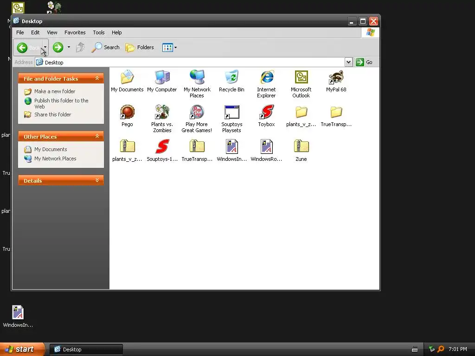Viewport: 475px width, 356px height.
Task: Click the Up folder toolbar icon
Action: (x=80, y=47)
